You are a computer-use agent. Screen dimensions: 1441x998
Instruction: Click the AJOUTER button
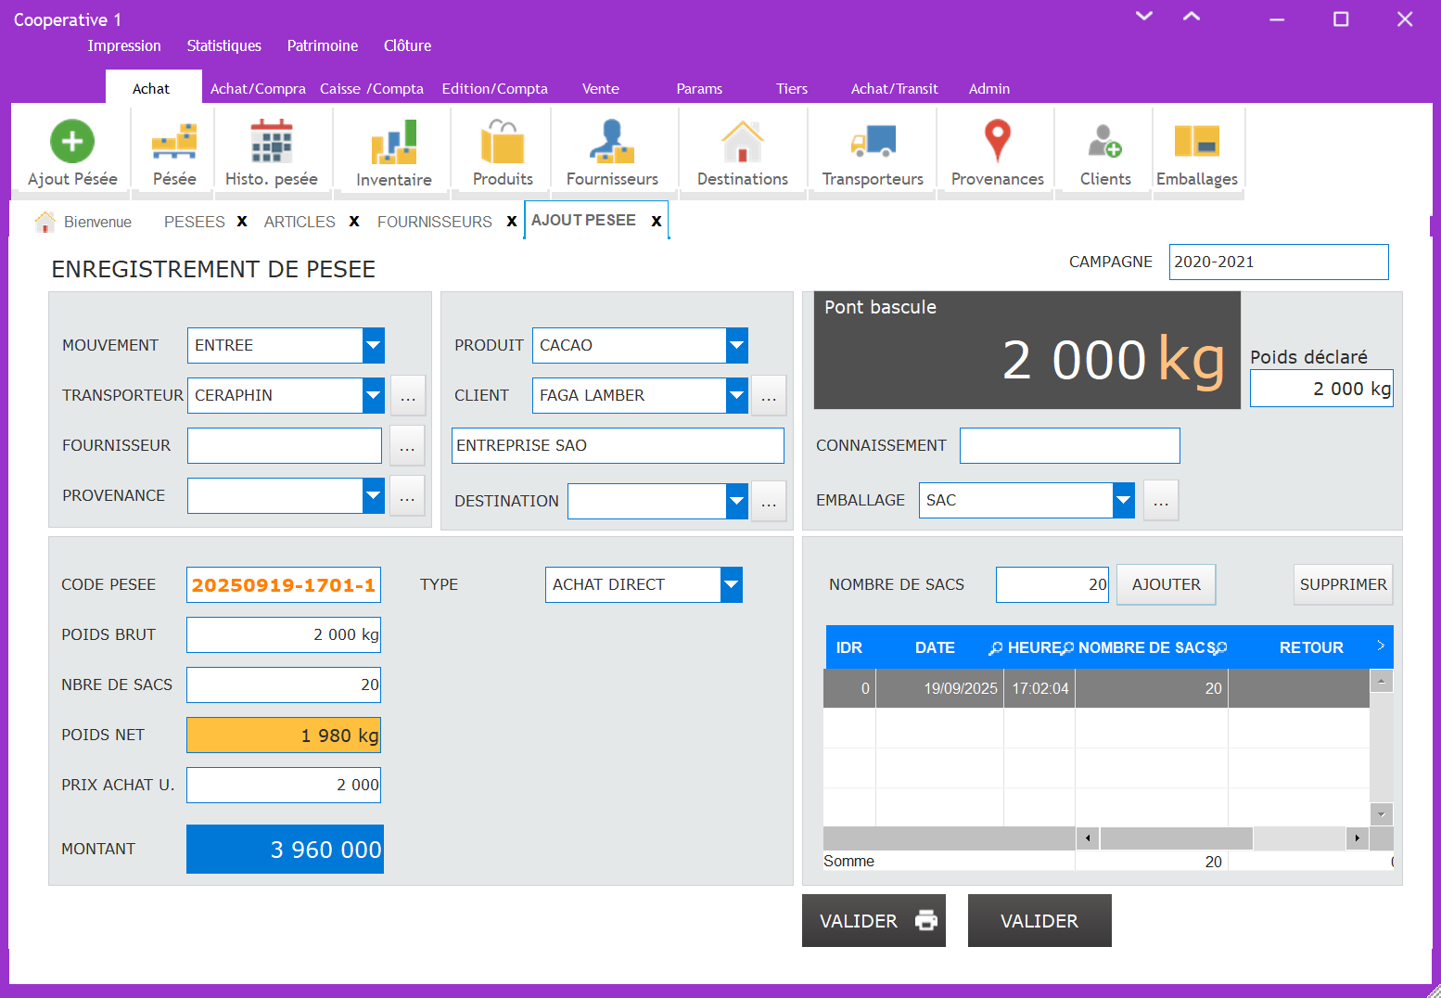[x=1166, y=584]
